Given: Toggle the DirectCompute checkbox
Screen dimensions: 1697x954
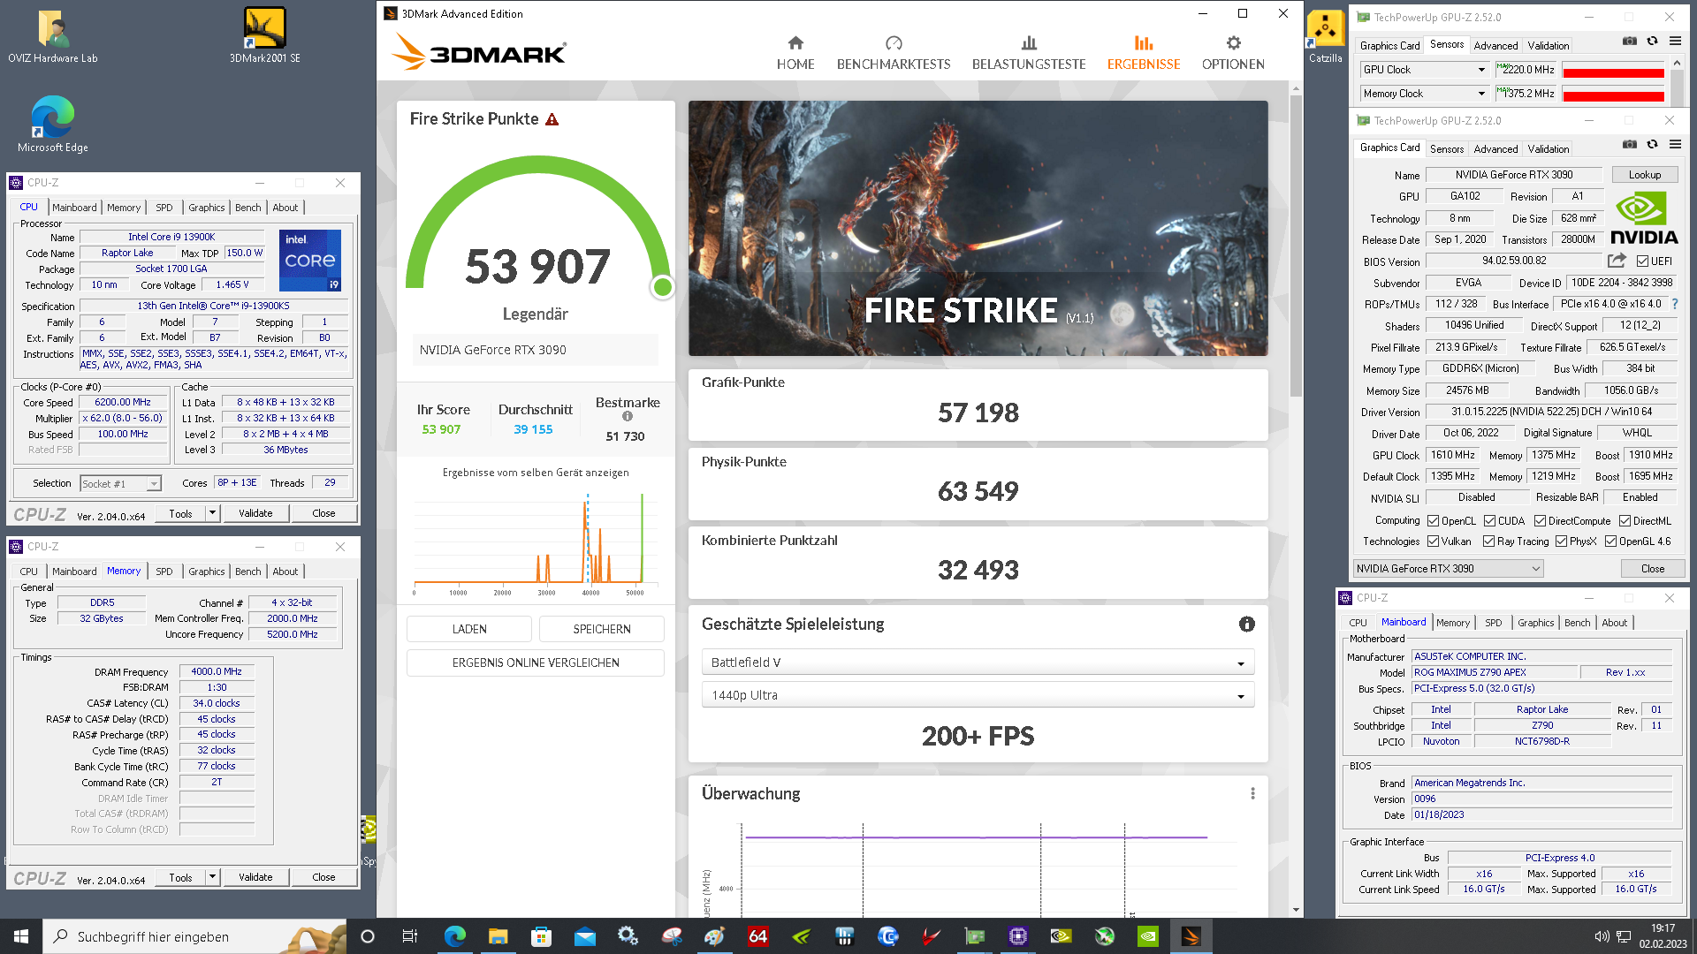Looking at the screenshot, I should click(x=1540, y=521).
